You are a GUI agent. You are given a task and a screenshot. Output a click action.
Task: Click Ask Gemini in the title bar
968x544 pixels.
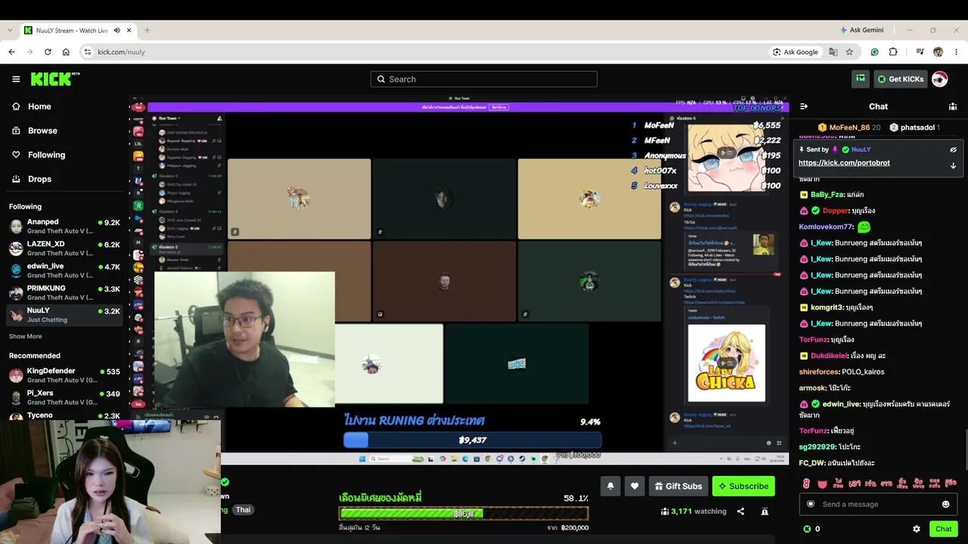861,30
